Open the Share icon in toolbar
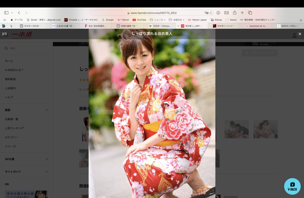 [x=235, y=13]
